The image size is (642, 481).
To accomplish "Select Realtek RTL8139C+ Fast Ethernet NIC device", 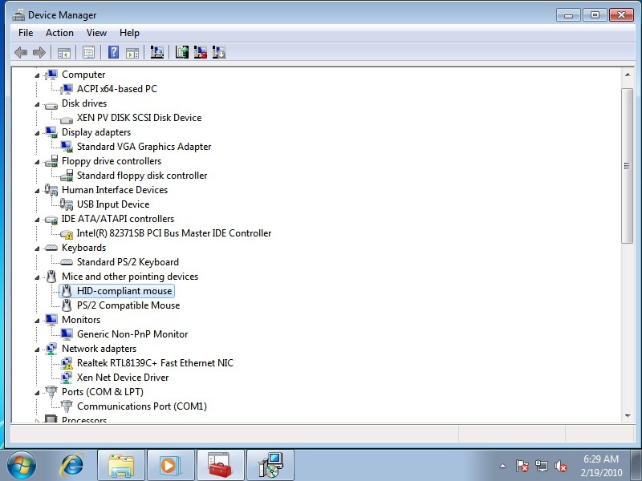I will coord(155,363).
